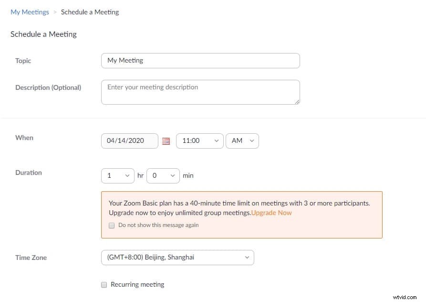This screenshot has height=302, width=426.
Task: Open the AM/PM dropdown
Action: pos(242,141)
